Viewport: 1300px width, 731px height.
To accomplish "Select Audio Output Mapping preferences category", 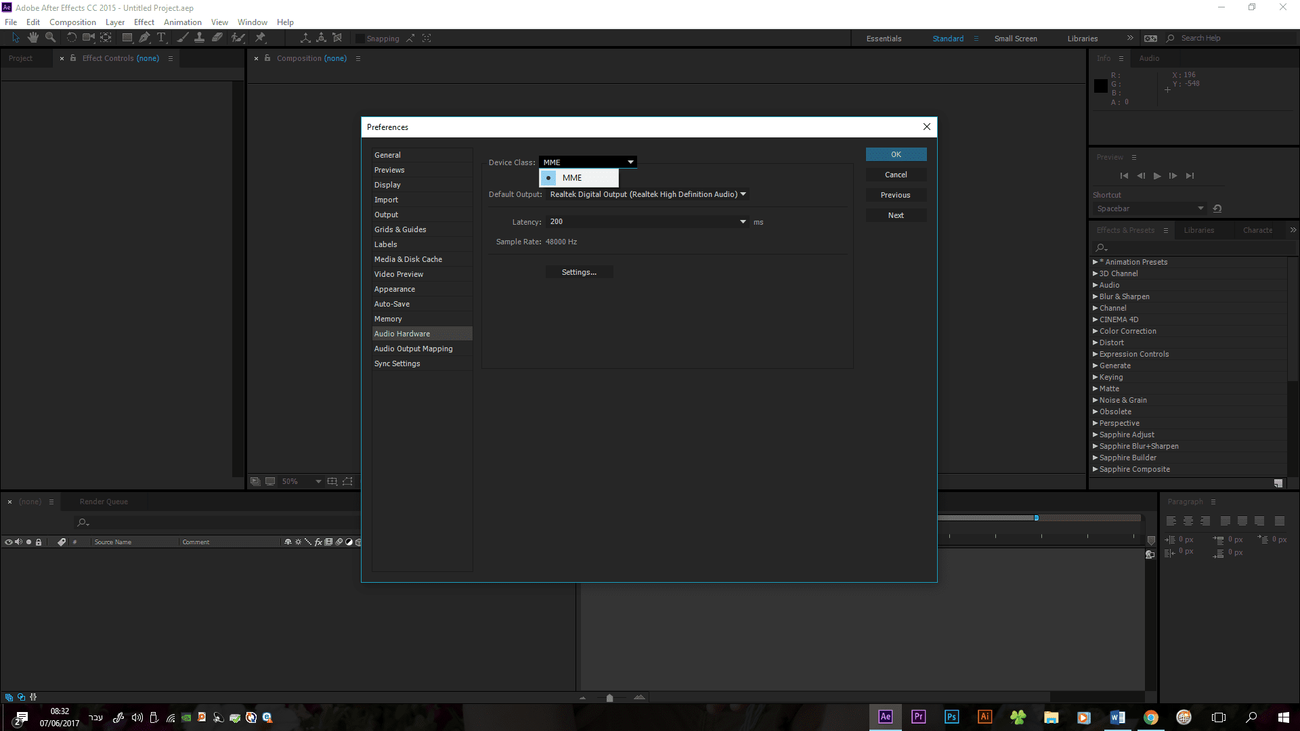I will click(413, 349).
